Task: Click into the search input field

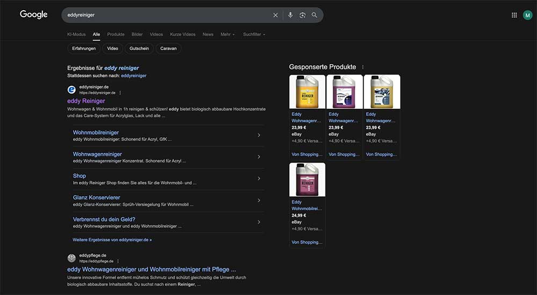Action: pyautogui.click(x=166, y=15)
